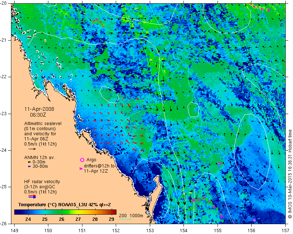Image resolution: width=293 pixels, height=234 pixels.
Task: Click the latitude axis label '-22'
Action: [x=3, y=77]
